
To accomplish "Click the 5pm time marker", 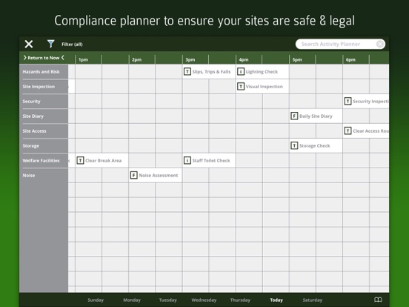I will pos(297,59).
